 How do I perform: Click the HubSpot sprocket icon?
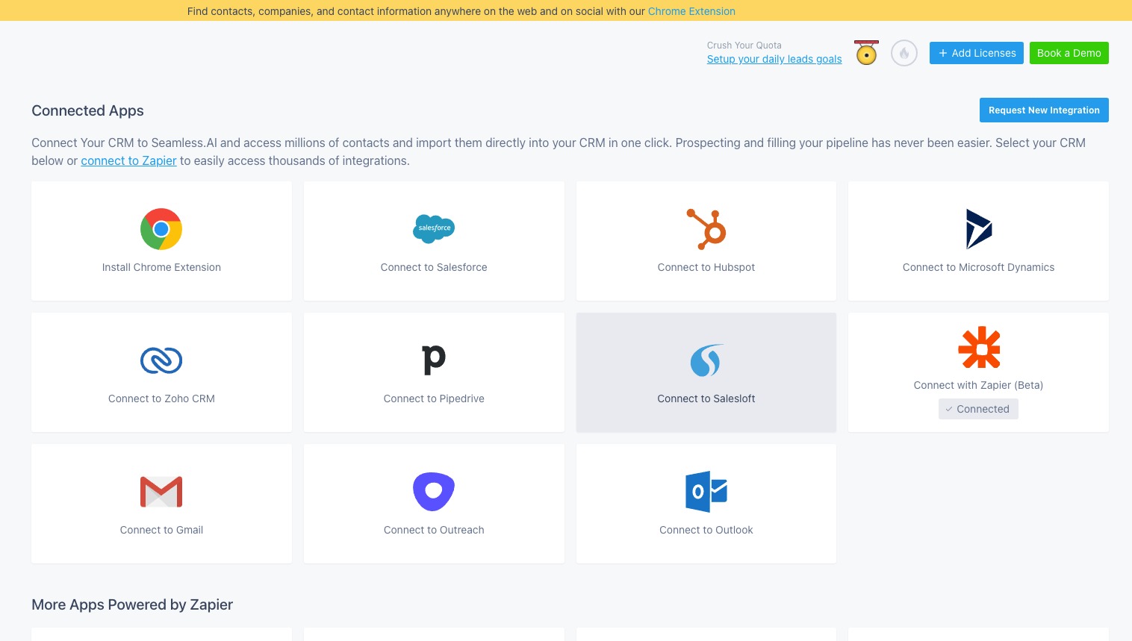[706, 229]
